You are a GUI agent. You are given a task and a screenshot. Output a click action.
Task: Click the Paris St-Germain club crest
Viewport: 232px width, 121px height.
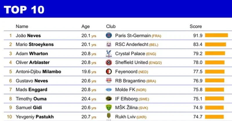pos(109,36)
